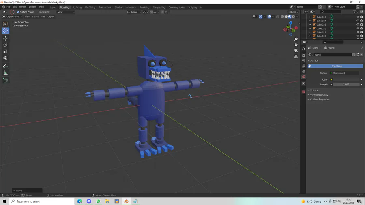Open the View Layer properties tab
Screen dimensions: 365x205
coord(303,66)
